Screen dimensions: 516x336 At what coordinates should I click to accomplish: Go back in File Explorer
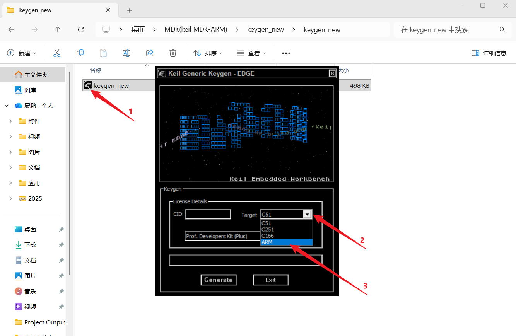(12, 29)
